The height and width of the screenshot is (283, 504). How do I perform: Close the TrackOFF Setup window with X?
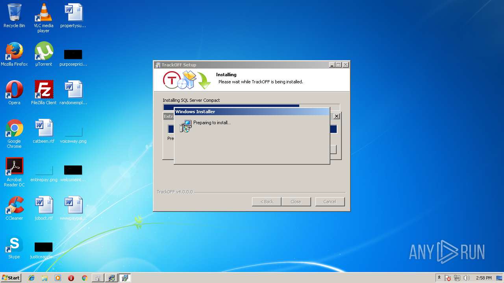(346, 65)
